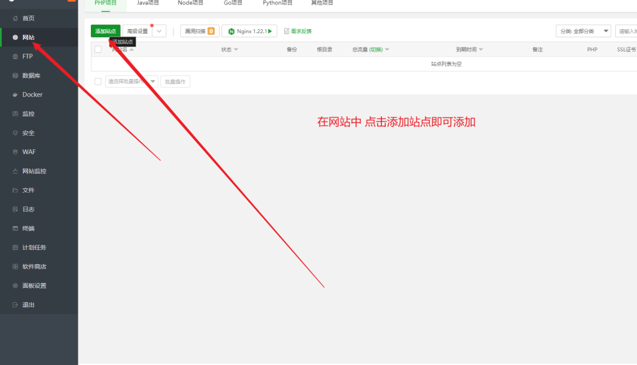Open the 首页 home icon in sidebar

pyautogui.click(x=16, y=18)
